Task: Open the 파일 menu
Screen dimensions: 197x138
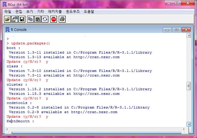Action: [8, 11]
